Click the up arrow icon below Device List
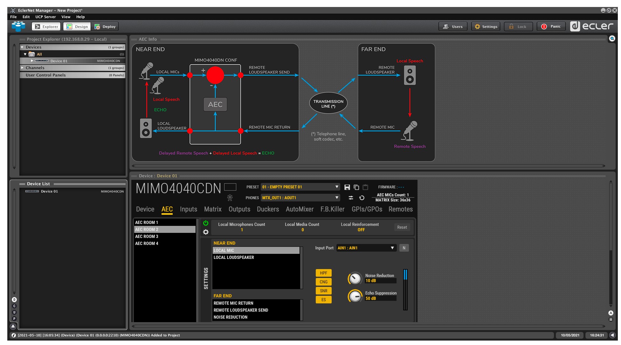Image resolution: width=621 pixels, height=345 pixels. [x=13, y=326]
